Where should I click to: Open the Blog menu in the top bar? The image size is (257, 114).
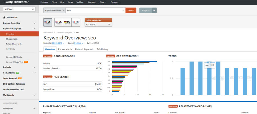click(103, 2)
